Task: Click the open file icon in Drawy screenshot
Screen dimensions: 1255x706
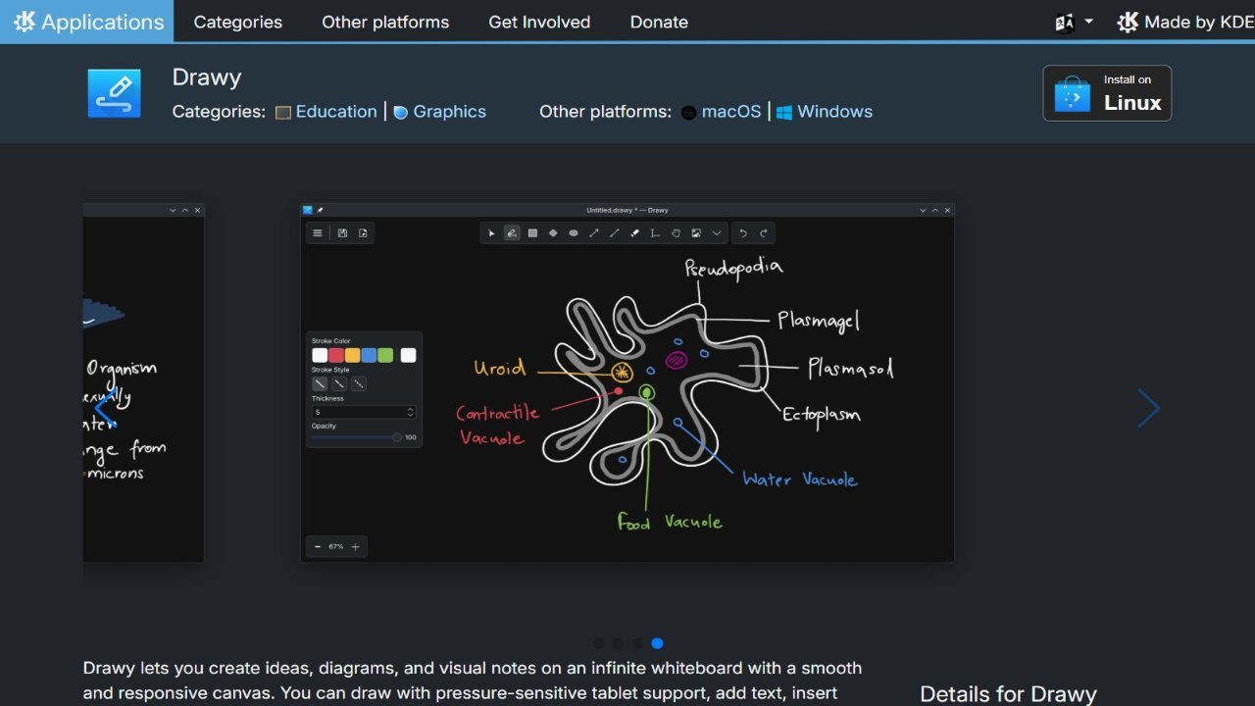Action: click(363, 233)
